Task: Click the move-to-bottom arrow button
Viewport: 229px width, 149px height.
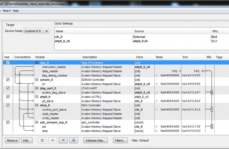Action: click(x=73, y=140)
